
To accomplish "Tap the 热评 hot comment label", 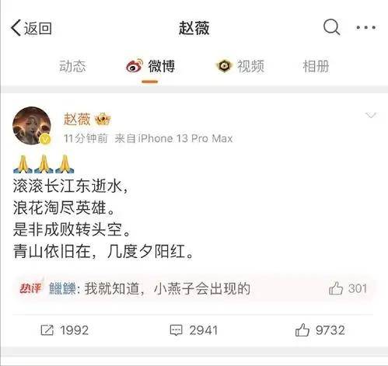I will (x=30, y=288).
